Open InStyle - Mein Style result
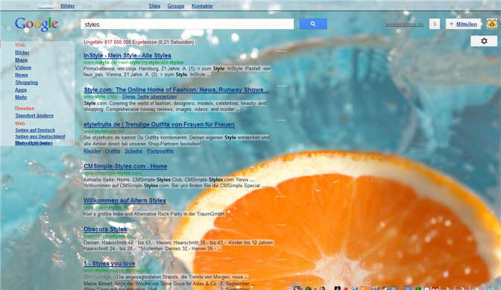The height and width of the screenshot is (290, 501). pos(127,56)
